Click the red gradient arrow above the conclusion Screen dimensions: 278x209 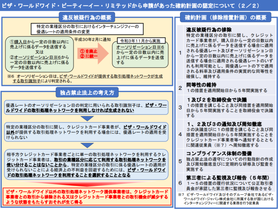[87, 184]
